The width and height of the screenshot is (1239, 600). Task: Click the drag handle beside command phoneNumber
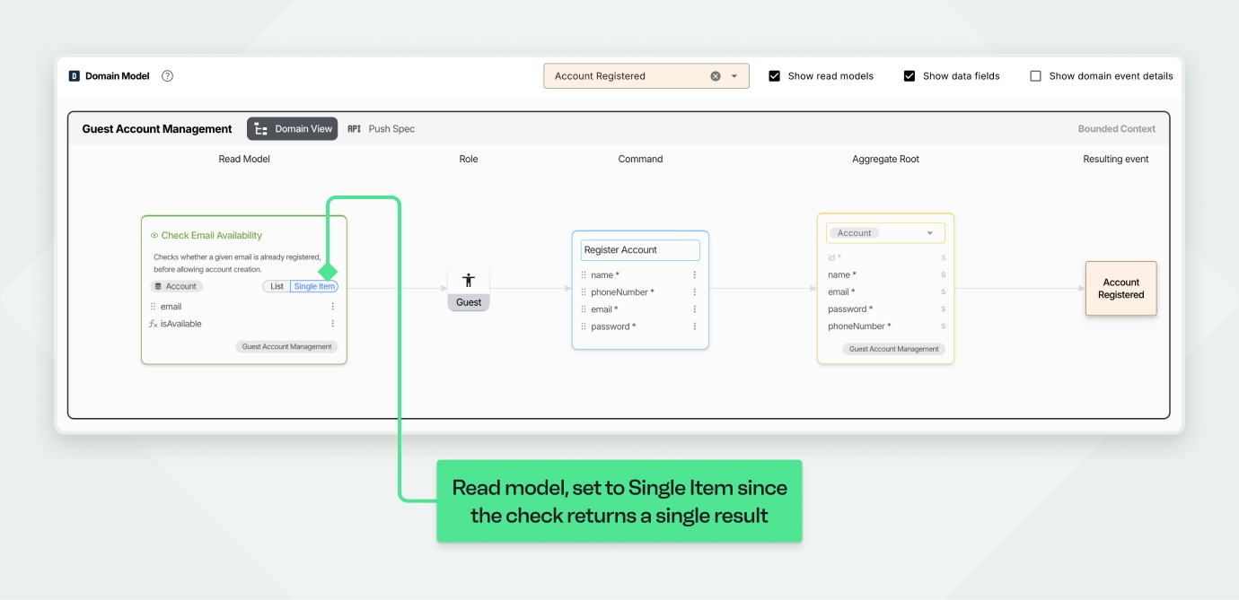coord(584,292)
